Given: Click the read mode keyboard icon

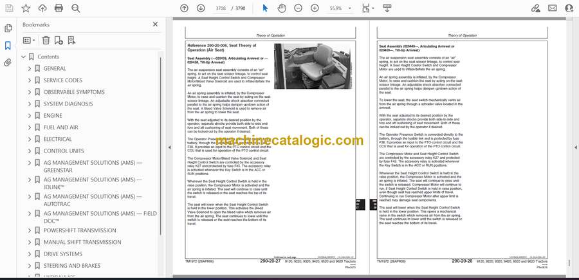Looking at the screenshot, I should pyautogui.click(x=387, y=8).
